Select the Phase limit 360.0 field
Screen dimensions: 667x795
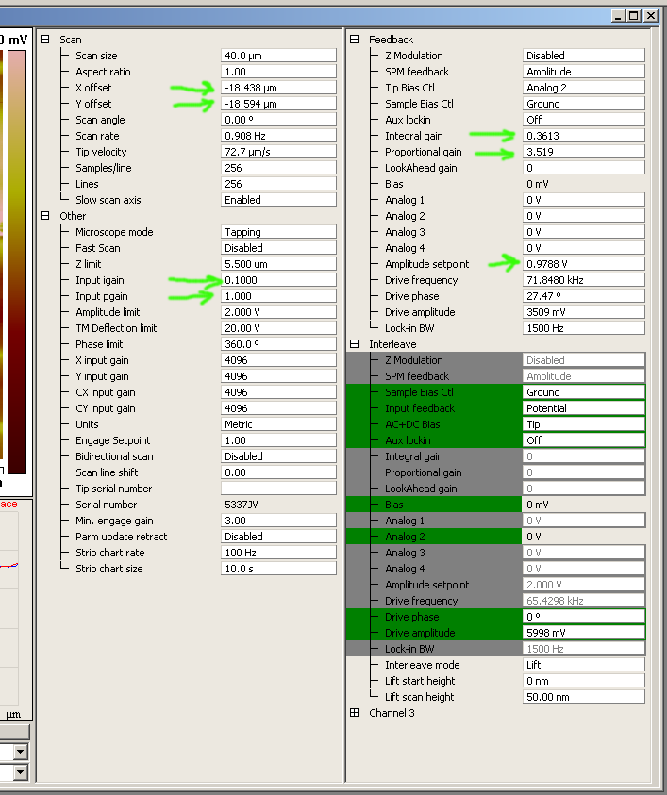pyautogui.click(x=278, y=344)
